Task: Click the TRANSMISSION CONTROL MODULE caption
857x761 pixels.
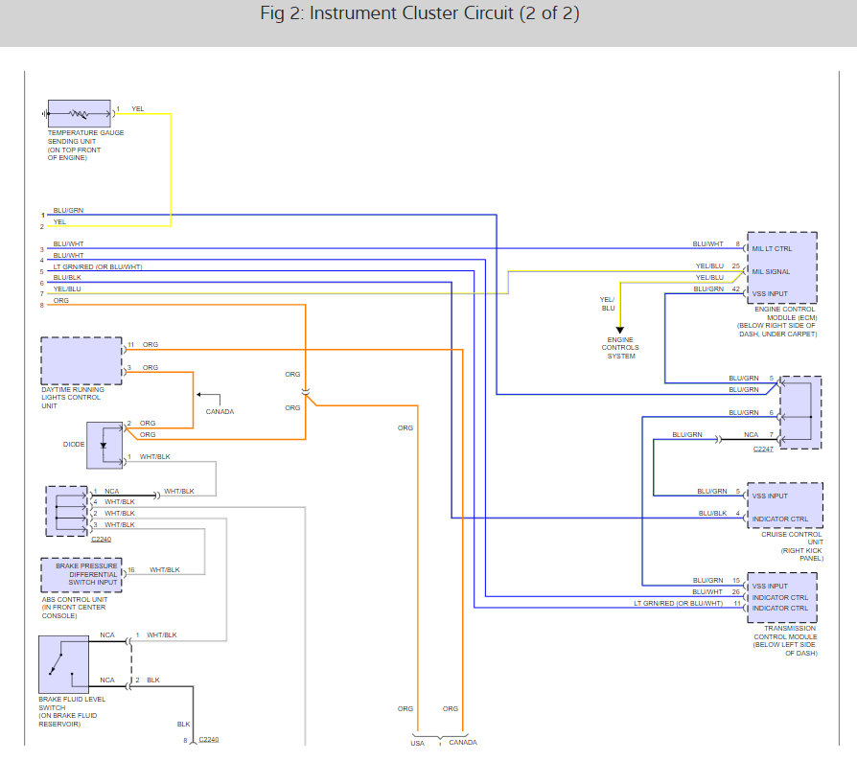Action: (x=785, y=641)
